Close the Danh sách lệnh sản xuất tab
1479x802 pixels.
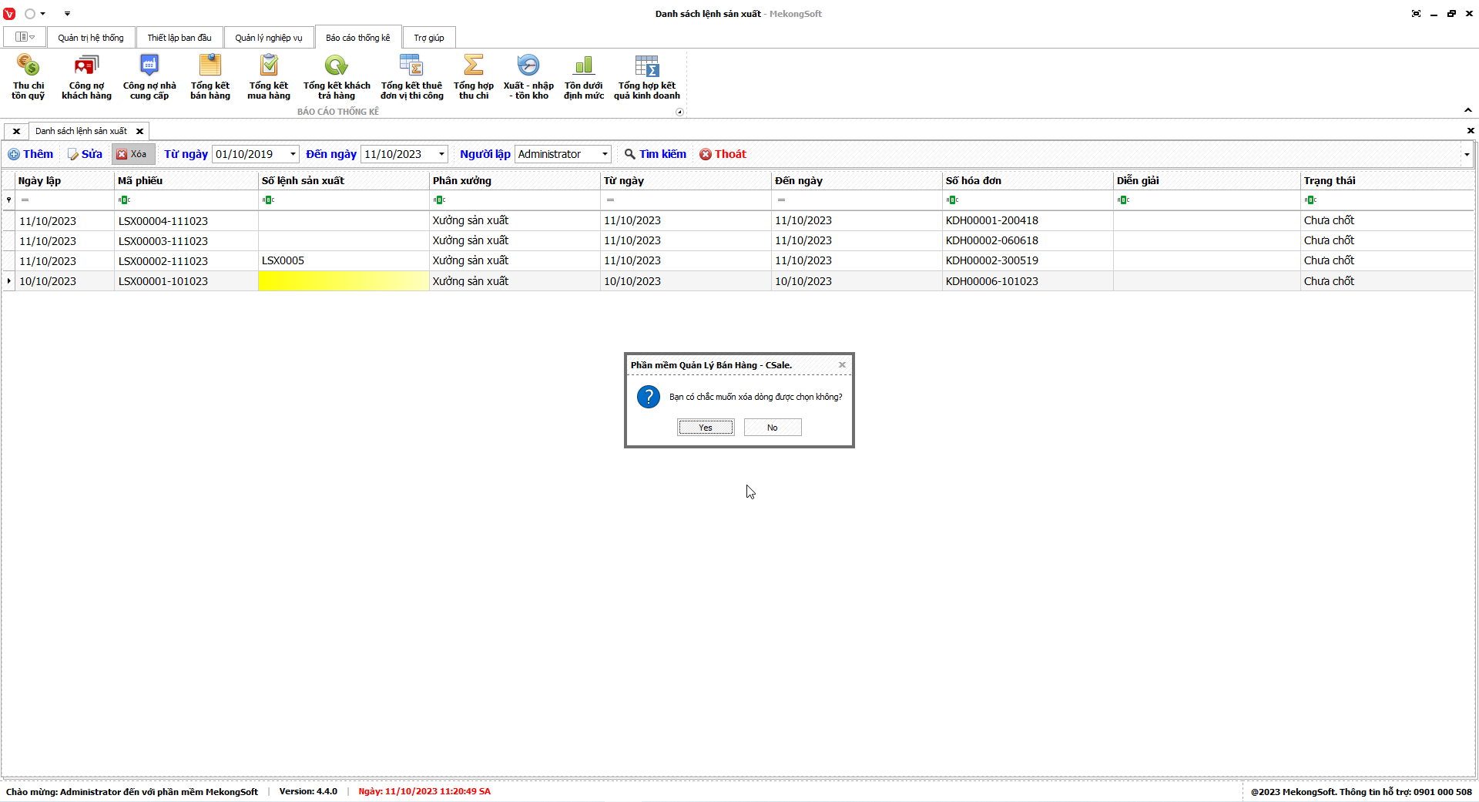[139, 131]
